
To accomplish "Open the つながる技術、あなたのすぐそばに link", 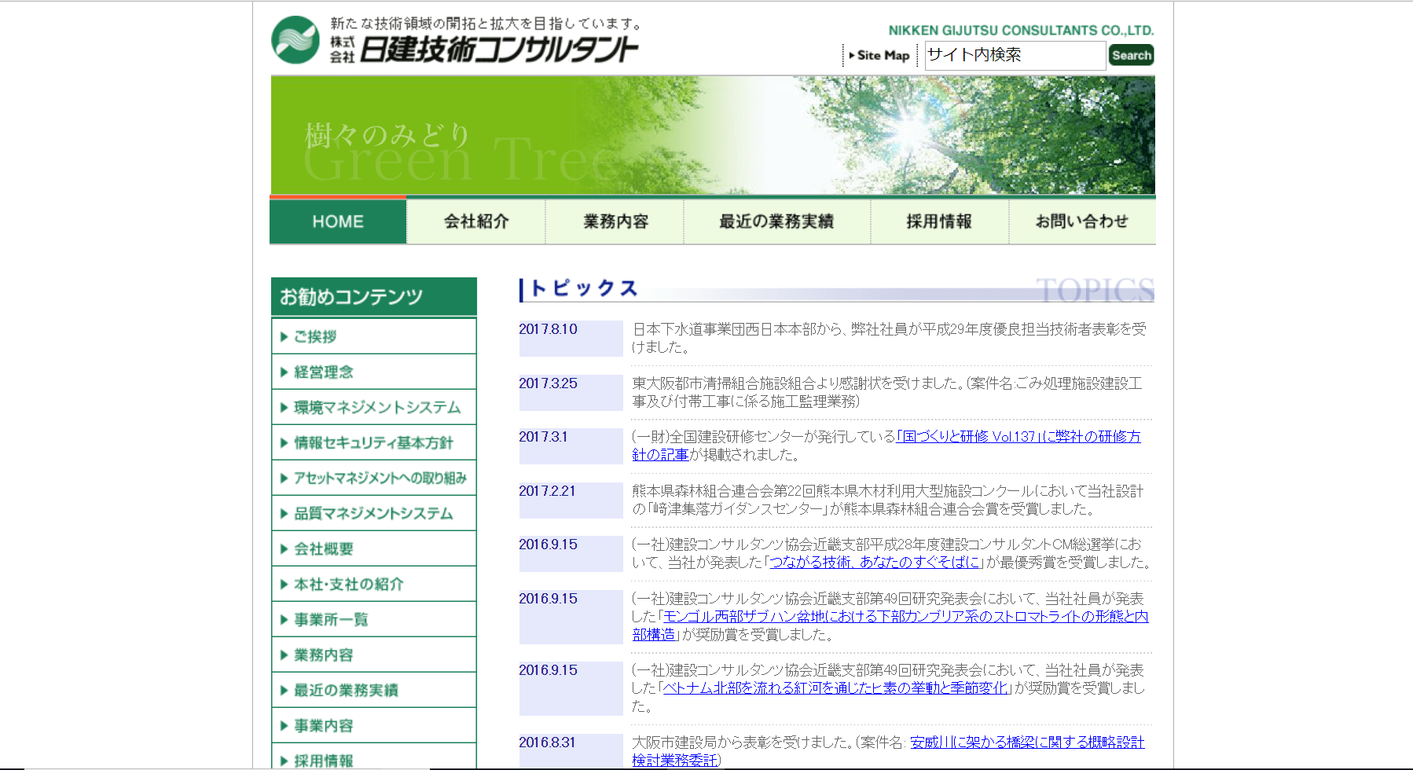I will click(875, 563).
